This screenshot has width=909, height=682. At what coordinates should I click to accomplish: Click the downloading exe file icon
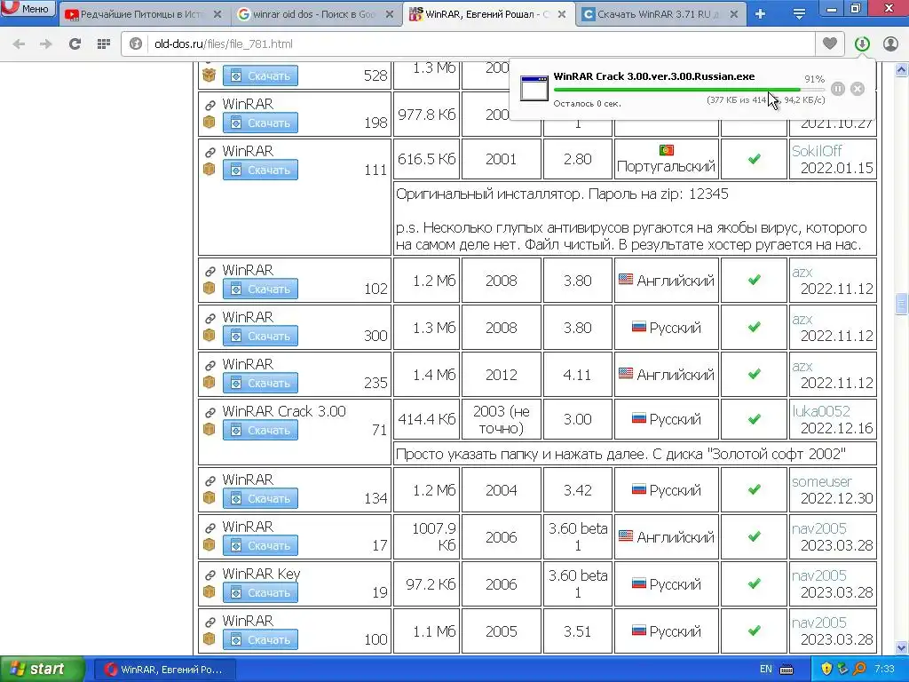tap(534, 88)
